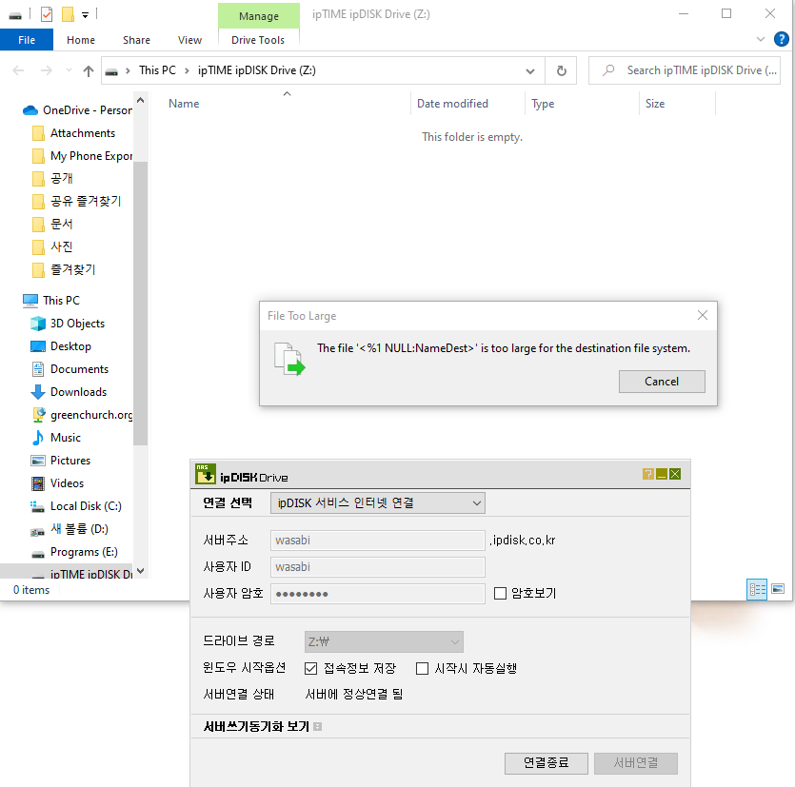The image size is (795, 787).
Task: Switch to the Share ribbon tab
Action: (136, 40)
